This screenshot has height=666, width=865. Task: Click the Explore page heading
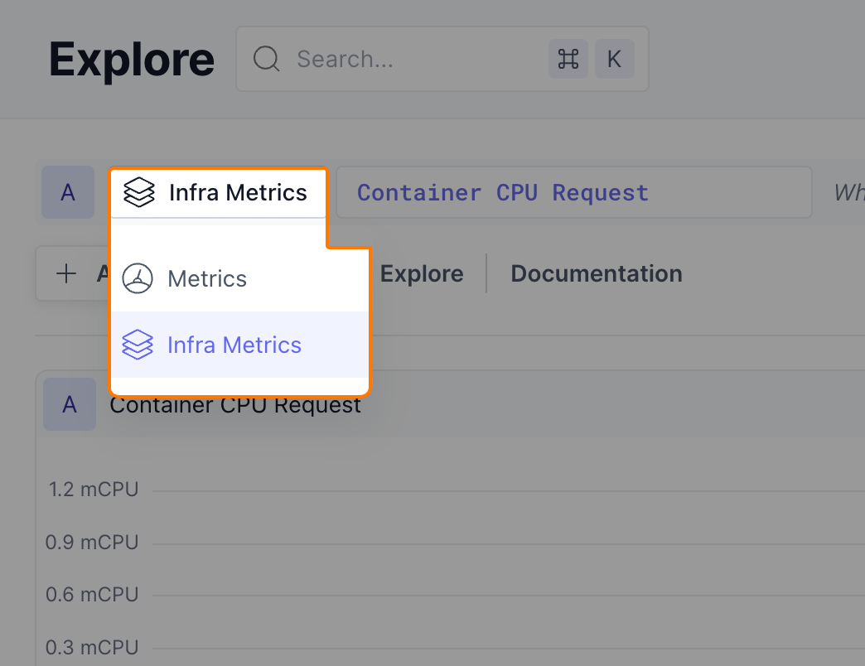132,60
